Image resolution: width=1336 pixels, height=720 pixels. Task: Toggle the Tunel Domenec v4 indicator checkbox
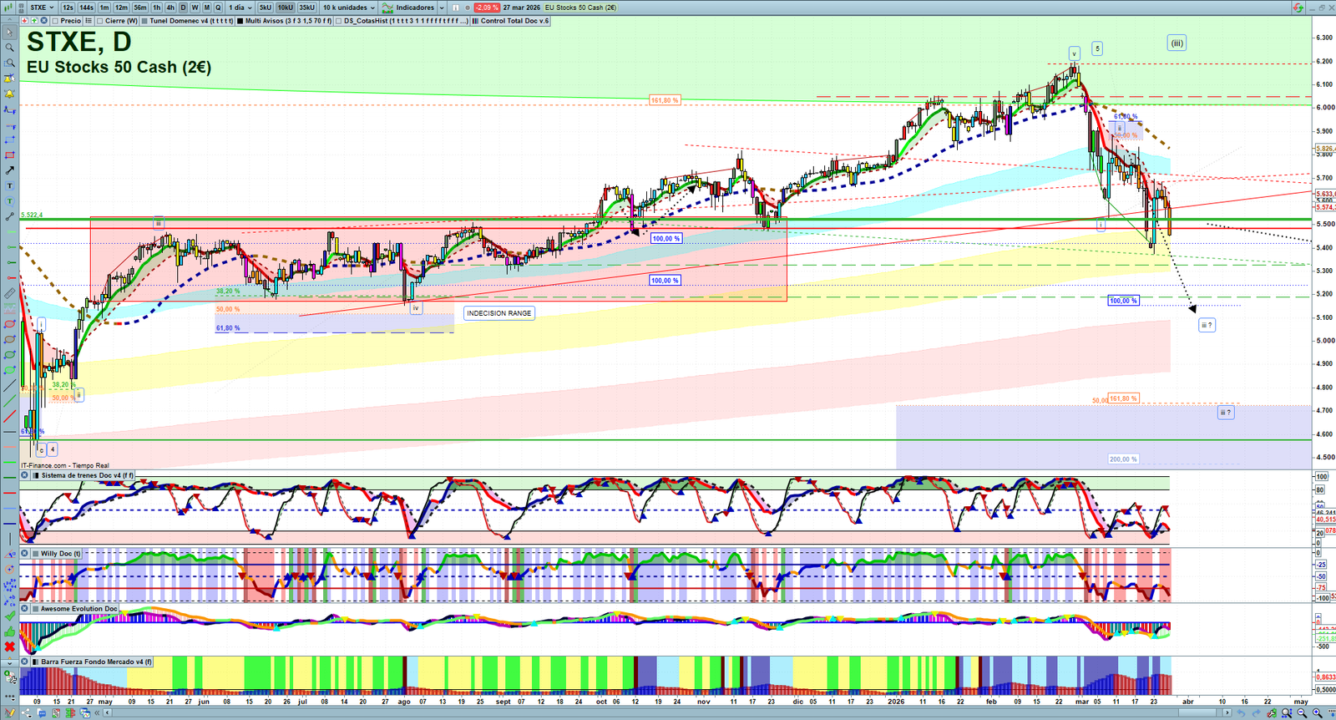[x=144, y=21]
